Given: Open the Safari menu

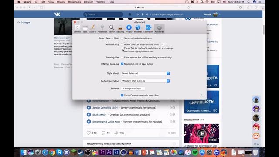Looking at the screenshot, I should [x=27, y=2].
